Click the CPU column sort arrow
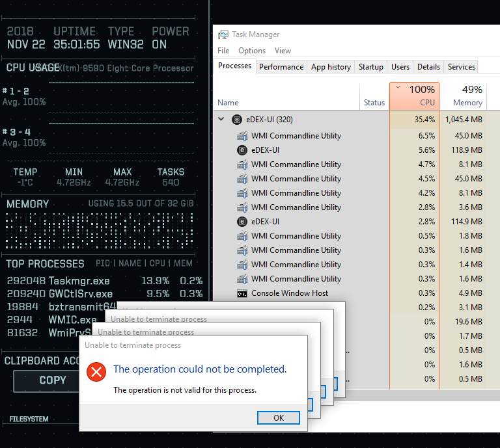This screenshot has width=500, height=448. click(x=398, y=87)
